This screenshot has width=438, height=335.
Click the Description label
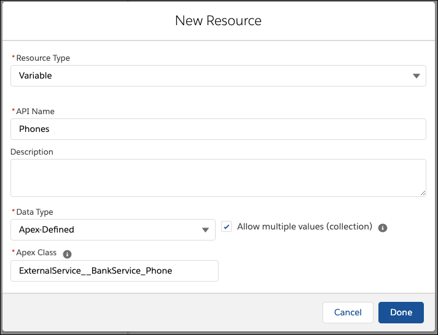32,152
